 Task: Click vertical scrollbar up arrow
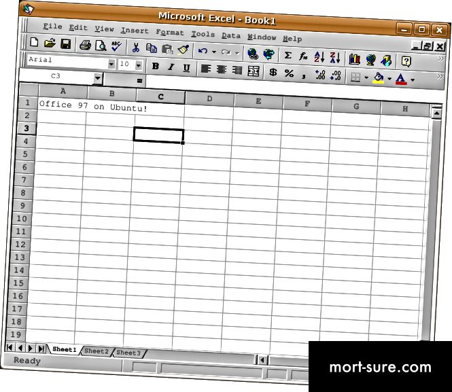[436, 113]
